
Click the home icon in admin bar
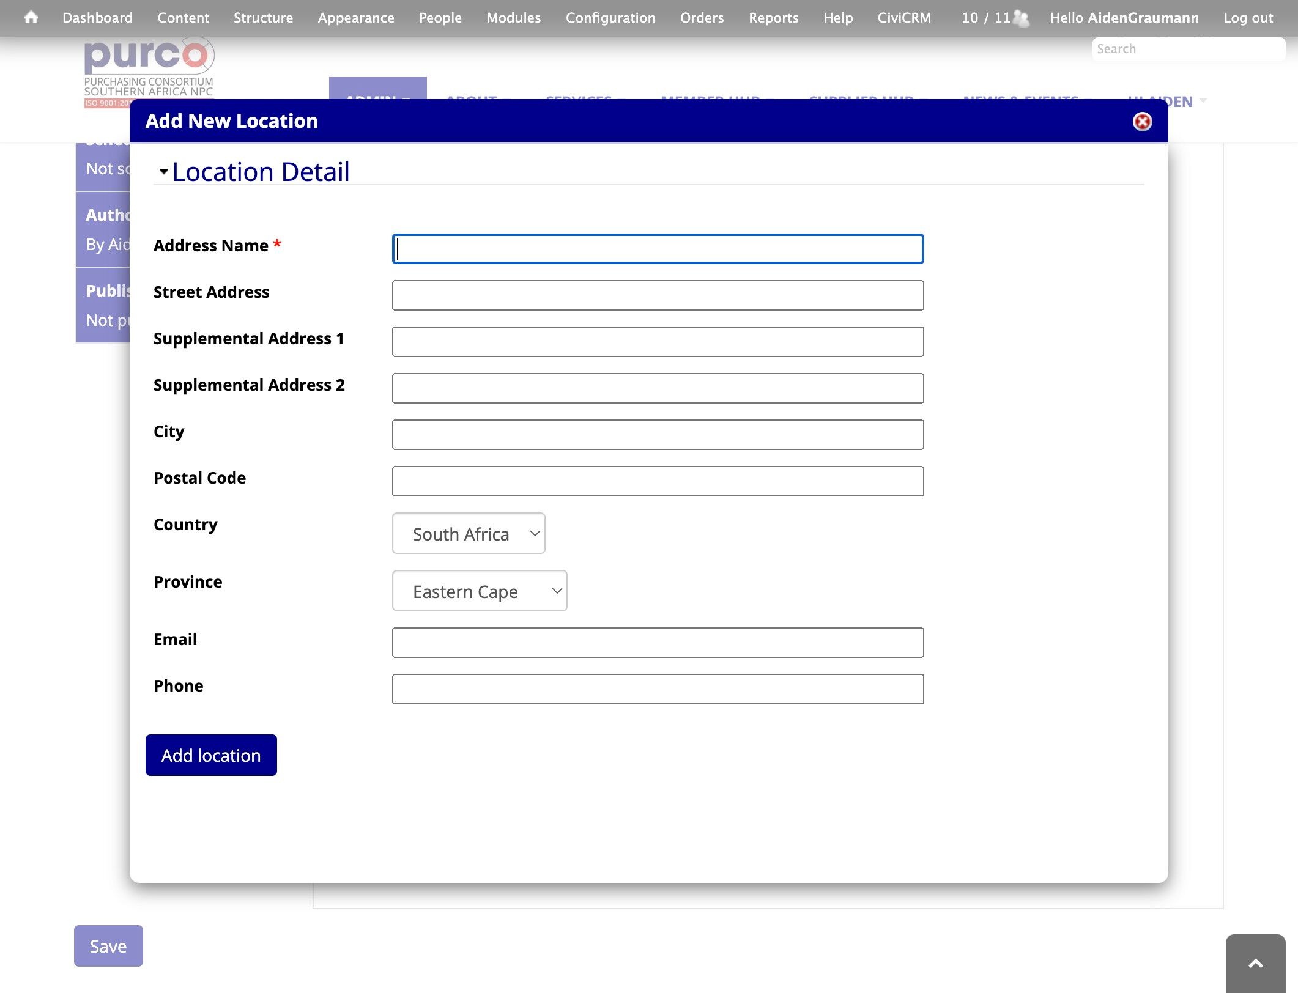[31, 17]
